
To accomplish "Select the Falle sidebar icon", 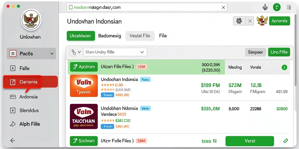I will [13, 68].
